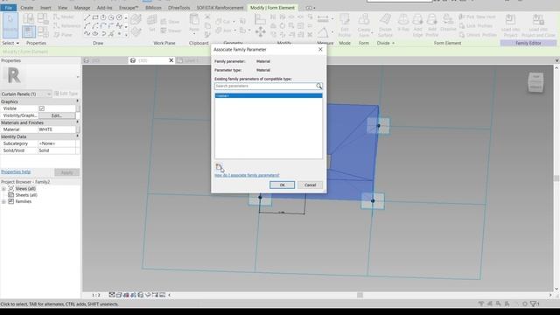The image size is (560, 315).
Task: Open the File tab
Action: coord(9,8)
